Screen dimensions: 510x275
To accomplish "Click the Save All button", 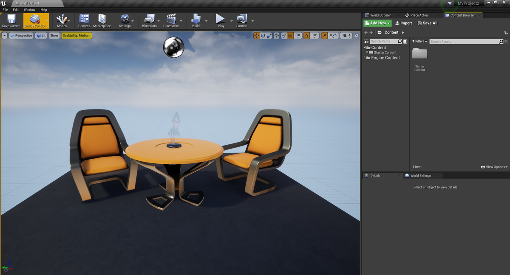I will pyautogui.click(x=428, y=23).
